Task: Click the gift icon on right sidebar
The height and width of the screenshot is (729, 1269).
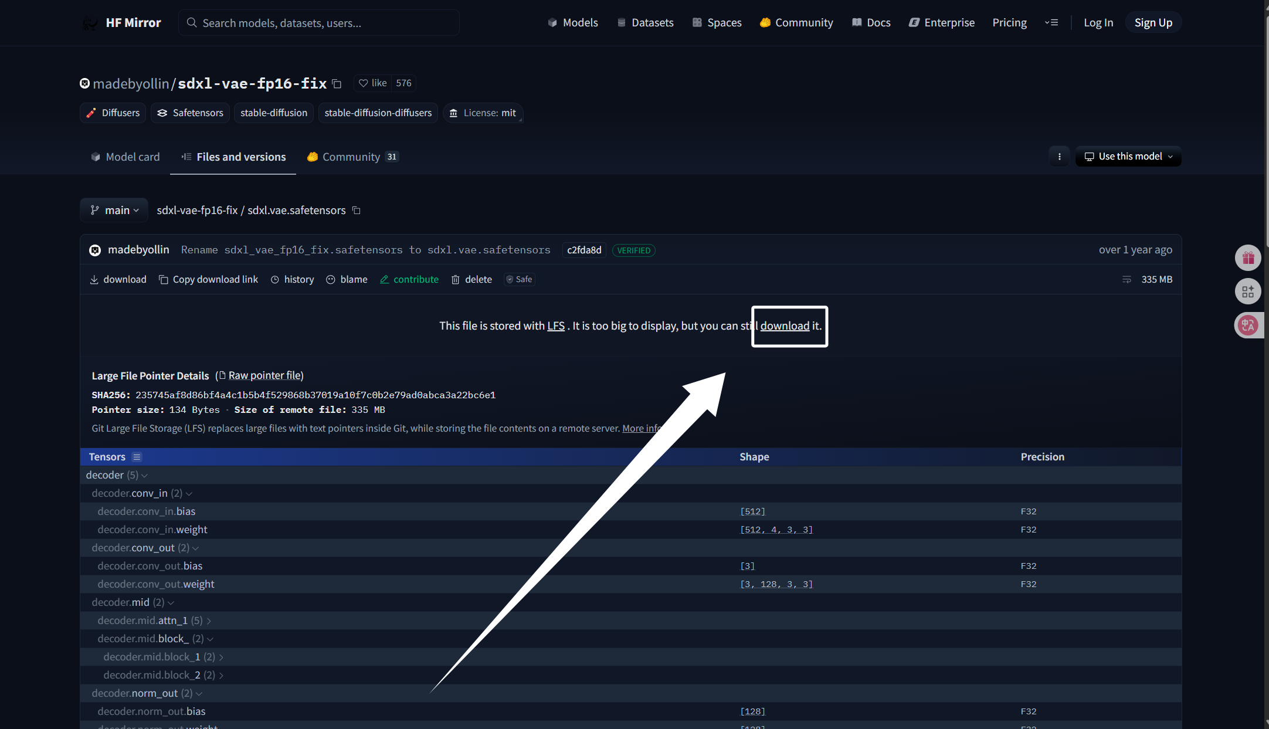Action: 1248,257
